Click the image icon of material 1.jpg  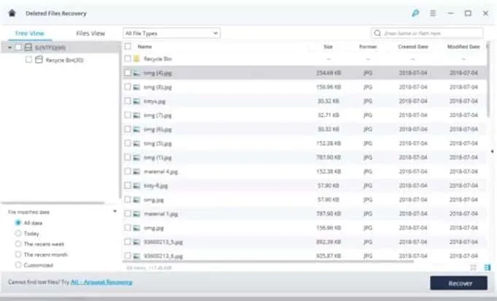tap(136, 214)
